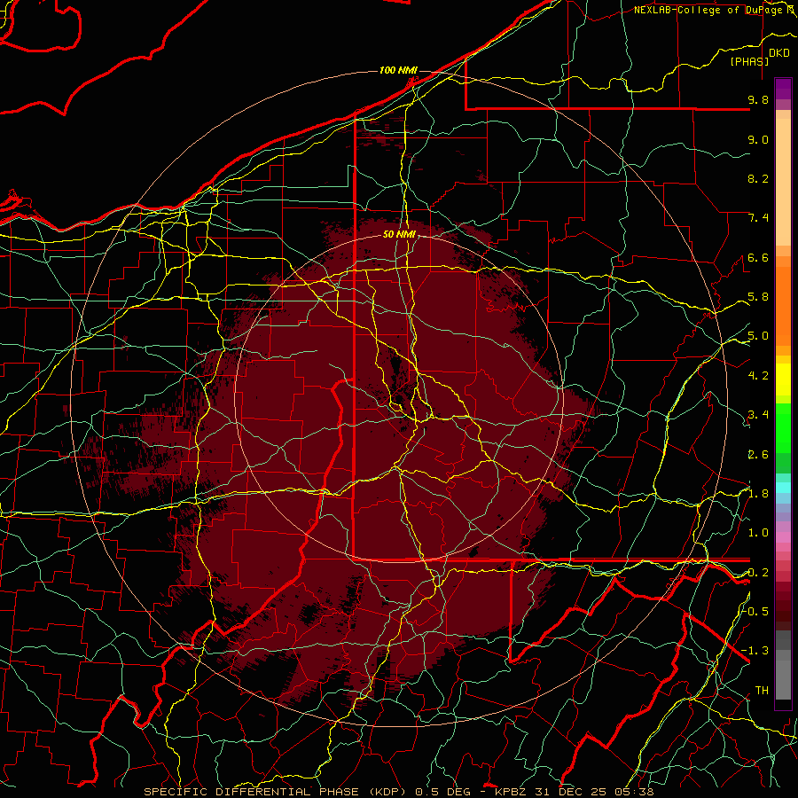Click the 4.2 color scale value
The height and width of the screenshot is (798, 798).
pos(758,376)
